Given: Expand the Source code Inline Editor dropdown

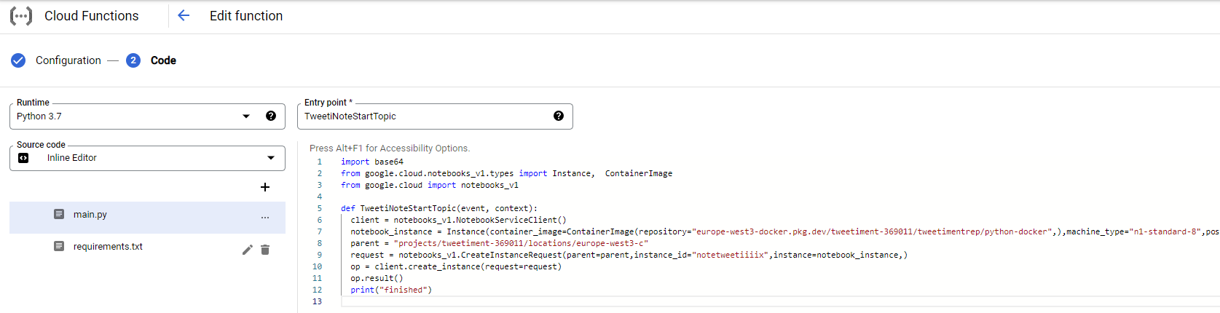Looking at the screenshot, I should click(271, 158).
